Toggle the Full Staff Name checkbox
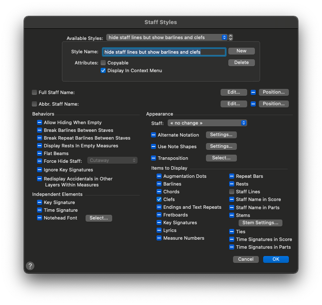 (34, 92)
